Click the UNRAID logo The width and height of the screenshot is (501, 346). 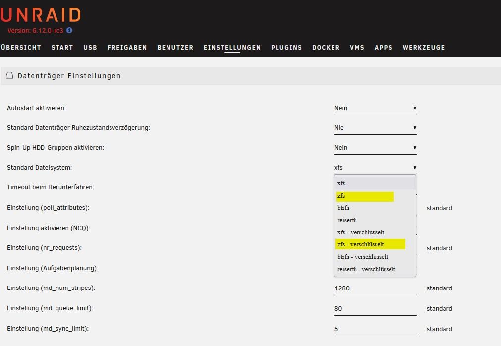pos(40,15)
